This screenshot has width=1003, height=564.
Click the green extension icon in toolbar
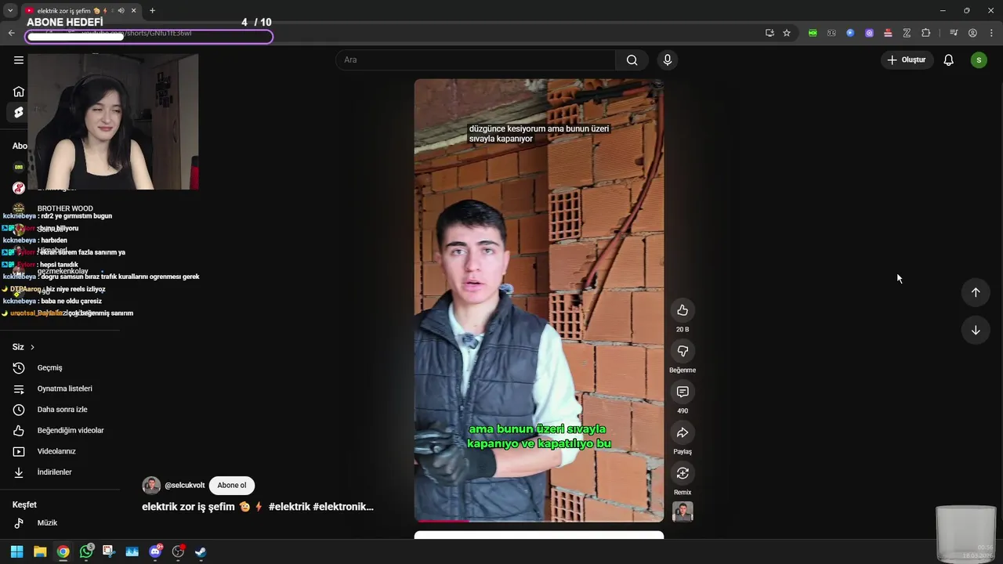[813, 33]
